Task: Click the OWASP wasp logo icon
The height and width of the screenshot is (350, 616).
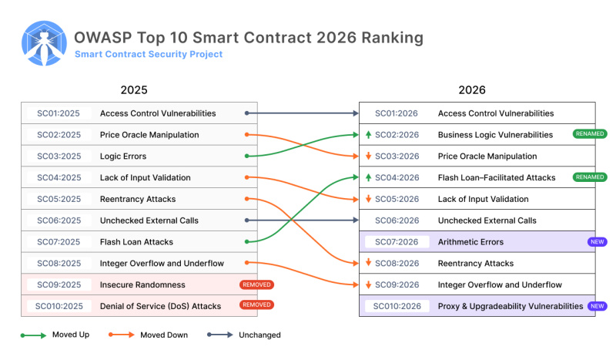Action: click(x=45, y=44)
